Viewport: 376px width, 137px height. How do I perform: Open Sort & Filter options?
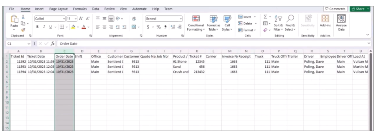click(278, 23)
